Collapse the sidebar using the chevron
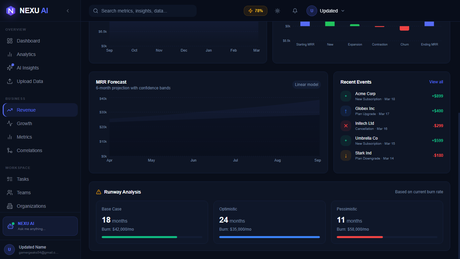The image size is (460, 259). coord(68,10)
